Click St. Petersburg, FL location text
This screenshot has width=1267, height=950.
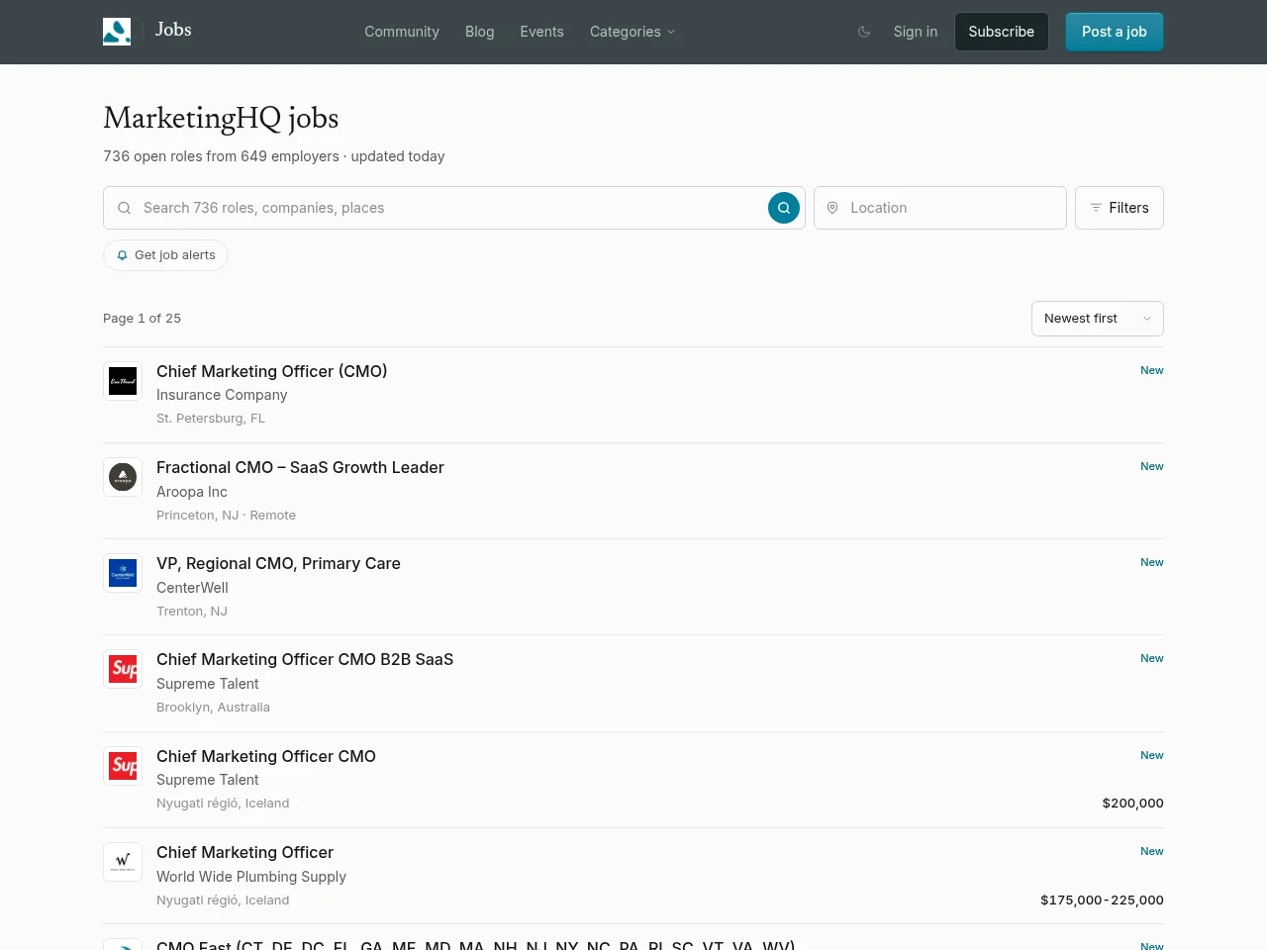click(211, 419)
